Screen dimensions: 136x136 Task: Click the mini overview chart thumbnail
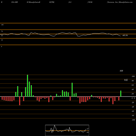point(67,130)
